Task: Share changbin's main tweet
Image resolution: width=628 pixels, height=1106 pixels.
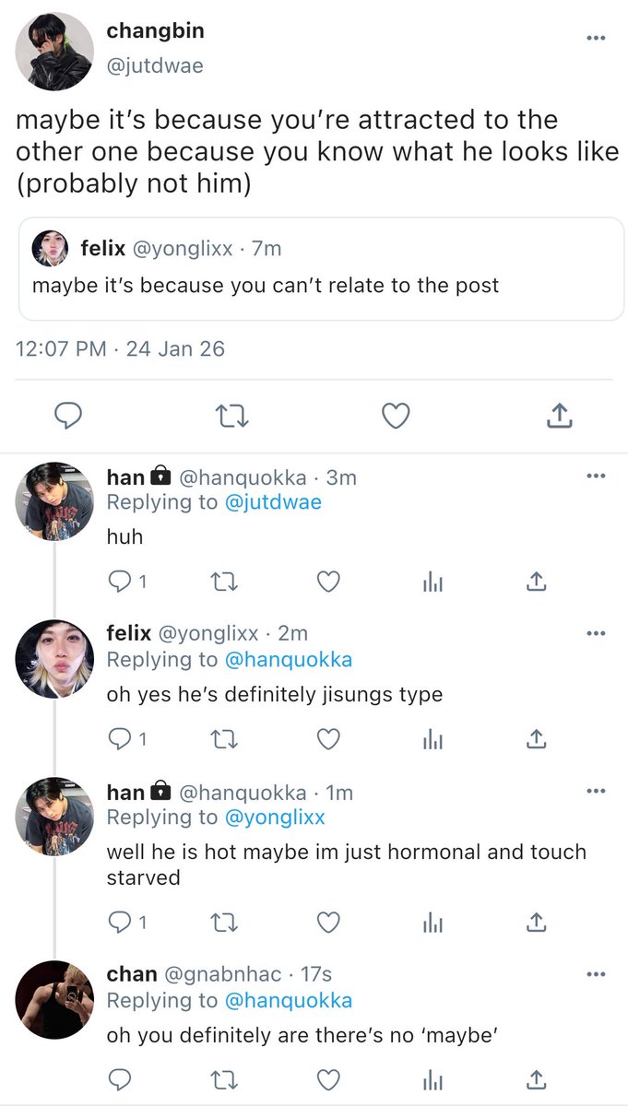Action: coord(559,416)
